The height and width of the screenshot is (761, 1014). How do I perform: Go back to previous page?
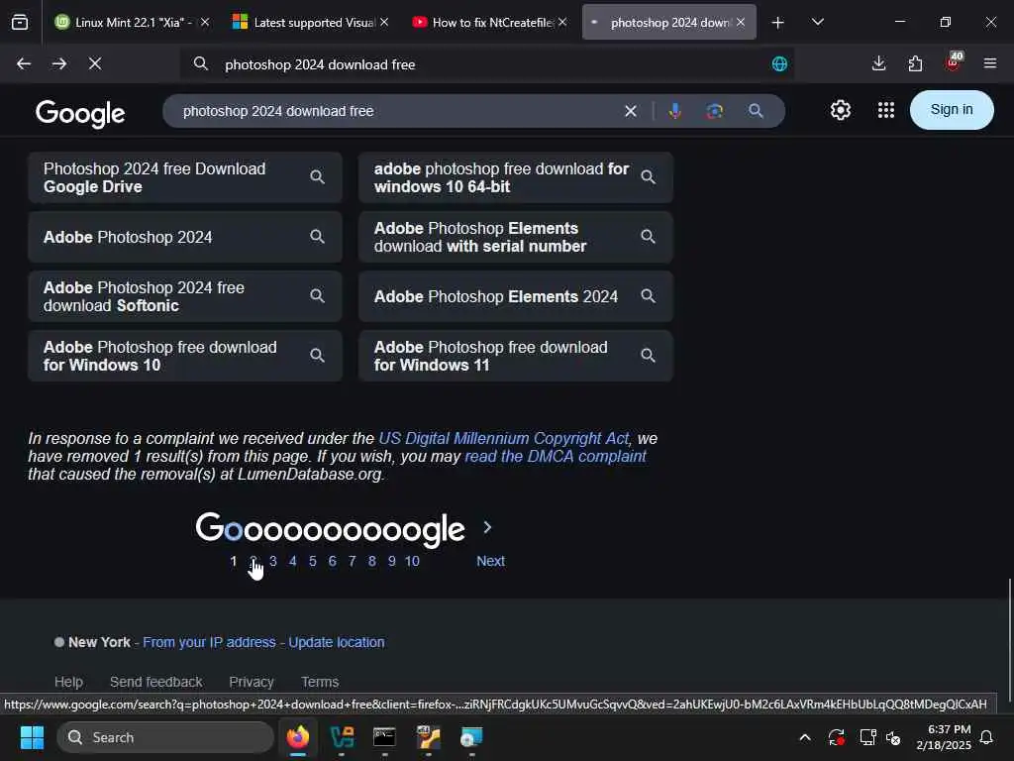click(x=24, y=63)
